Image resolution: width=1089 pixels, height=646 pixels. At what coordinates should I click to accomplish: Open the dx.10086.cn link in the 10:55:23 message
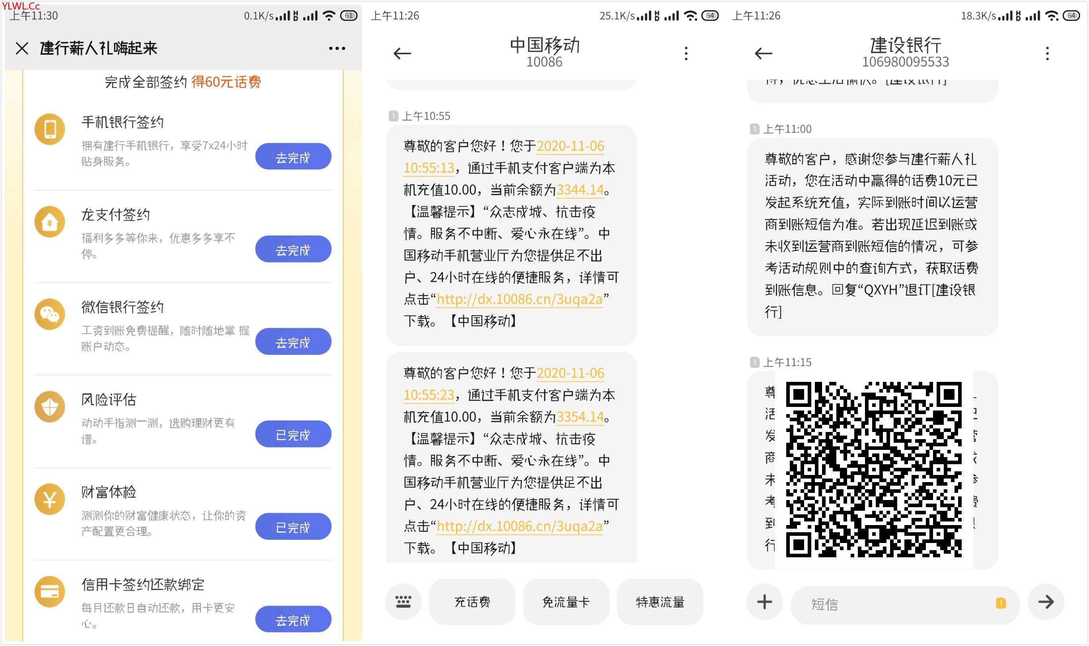520,527
